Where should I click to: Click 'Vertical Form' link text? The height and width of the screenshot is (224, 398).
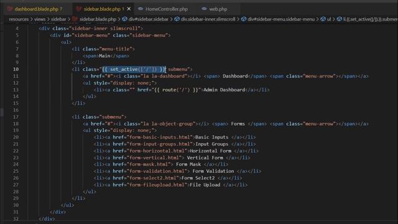[x=205, y=158]
